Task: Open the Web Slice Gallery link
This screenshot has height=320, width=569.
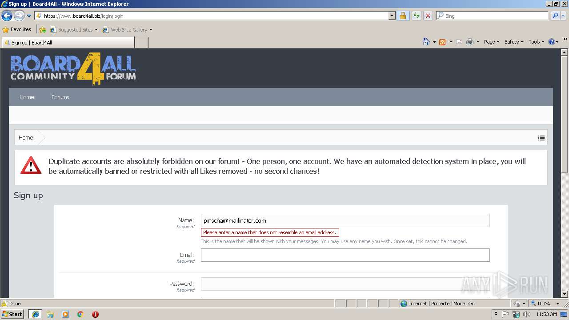Action: [127, 30]
